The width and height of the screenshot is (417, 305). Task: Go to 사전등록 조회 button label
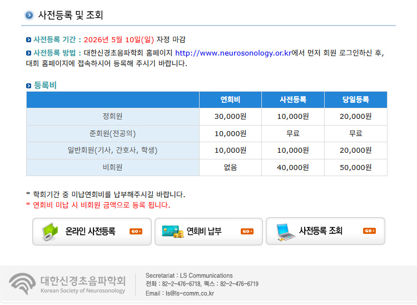321,231
